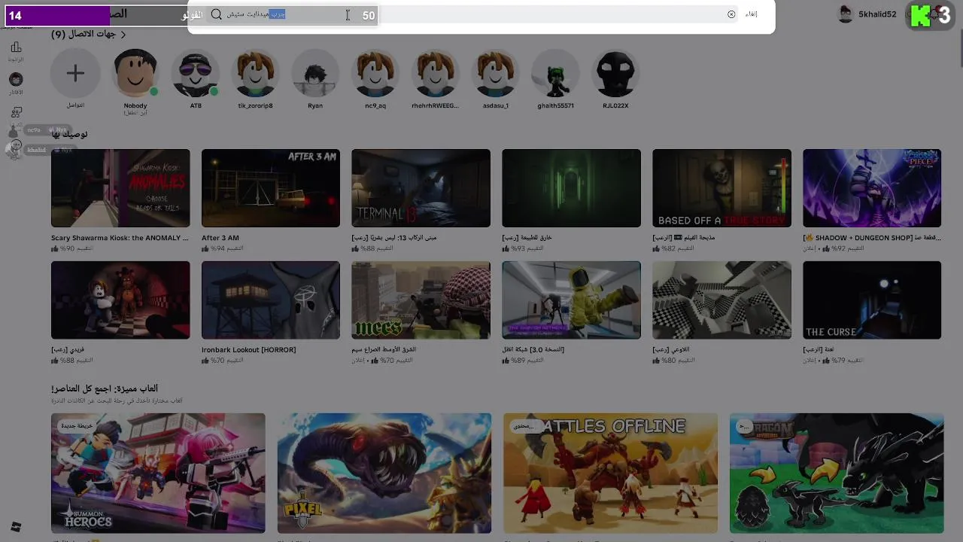The width and height of the screenshot is (963, 542).
Task: Open the avatar sidebar icon
Action: coord(16,79)
